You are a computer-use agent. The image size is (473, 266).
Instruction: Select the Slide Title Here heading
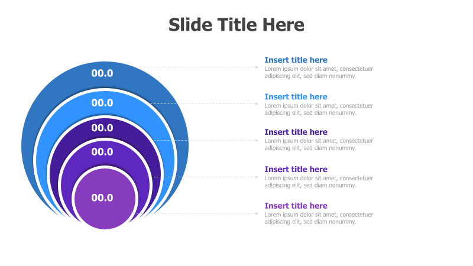click(236, 25)
